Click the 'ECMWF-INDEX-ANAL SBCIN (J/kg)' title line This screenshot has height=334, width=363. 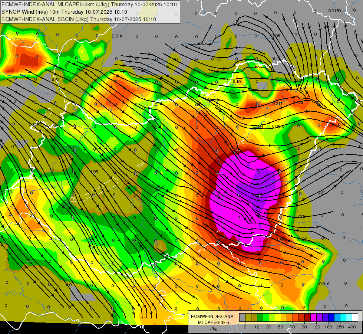(79, 19)
